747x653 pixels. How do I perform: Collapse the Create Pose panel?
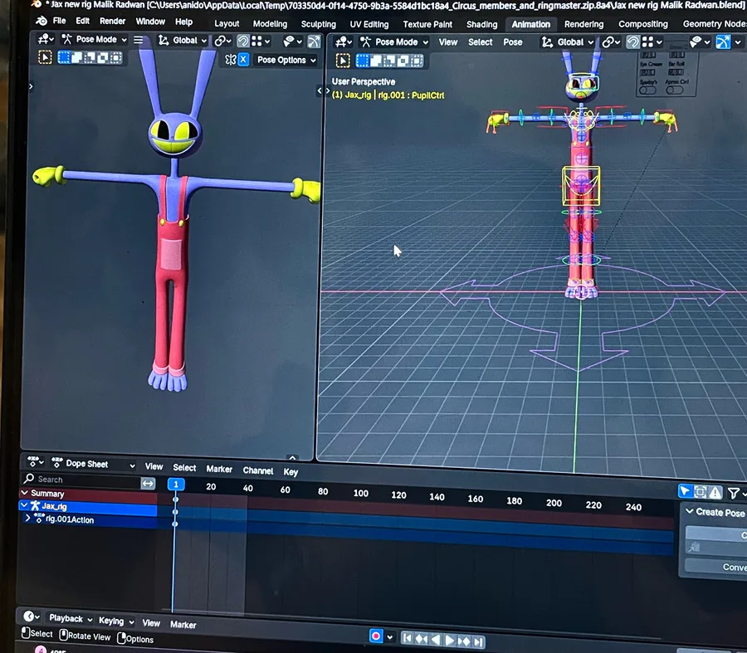[x=690, y=511]
